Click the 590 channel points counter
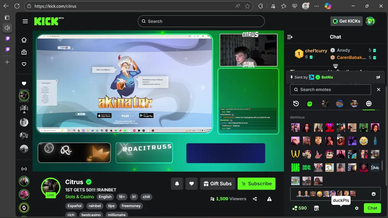 point(299,208)
